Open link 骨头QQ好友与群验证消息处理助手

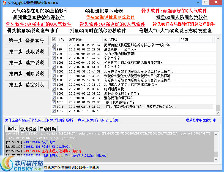click(x=184, y=24)
